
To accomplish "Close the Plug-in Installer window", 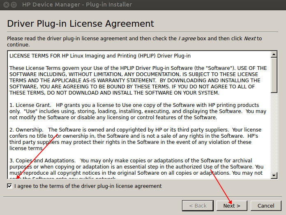I will coord(6,5).
